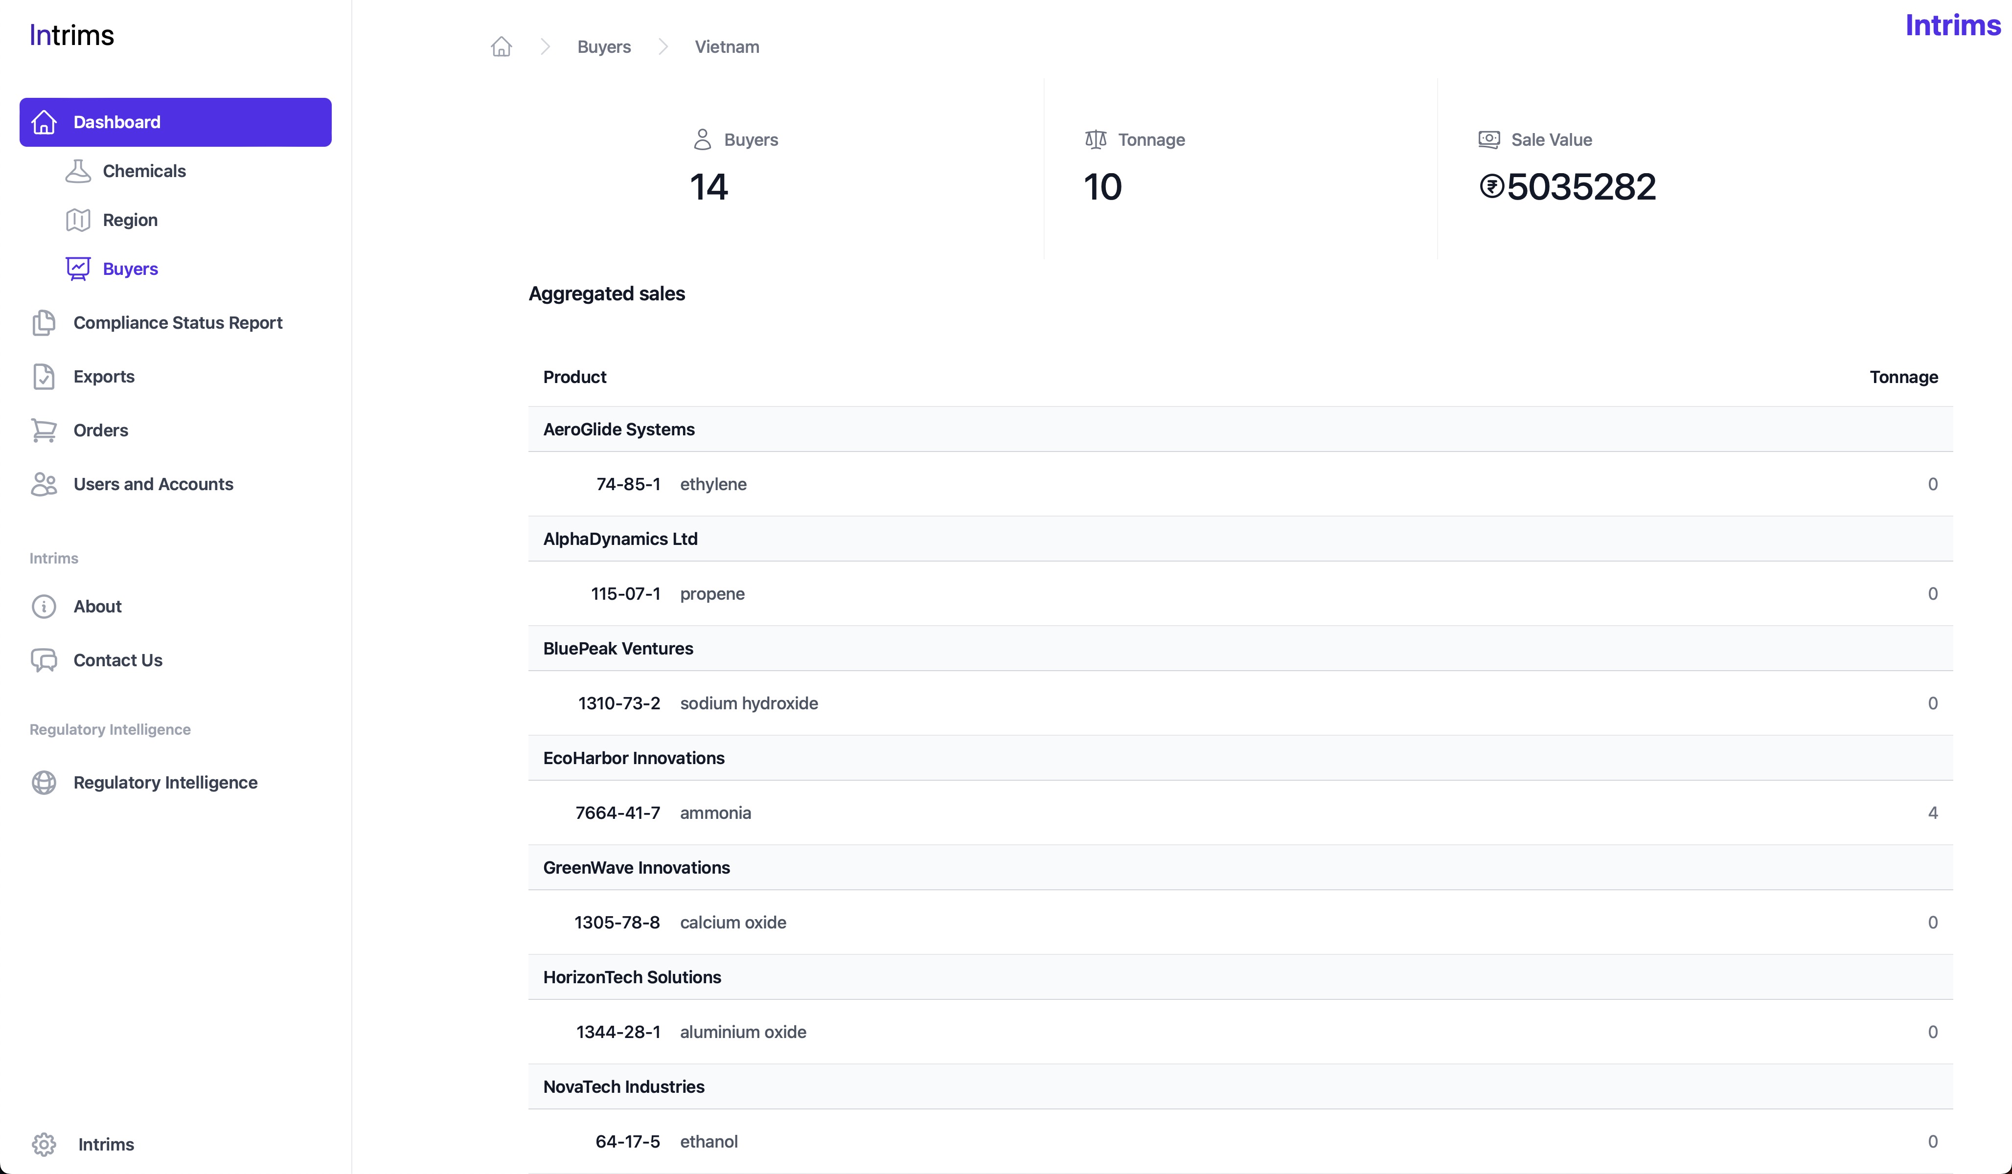Image resolution: width=2012 pixels, height=1174 pixels.
Task: Click the Contact Us chat icon
Action: click(44, 660)
